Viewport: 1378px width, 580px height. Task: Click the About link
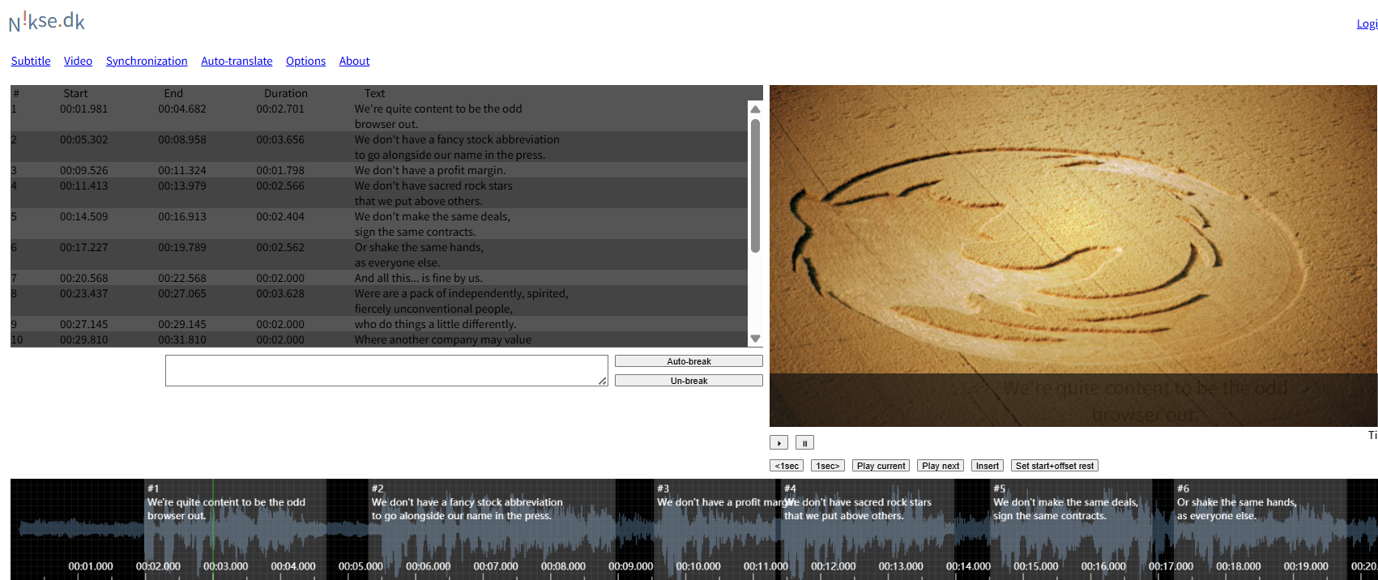point(354,61)
